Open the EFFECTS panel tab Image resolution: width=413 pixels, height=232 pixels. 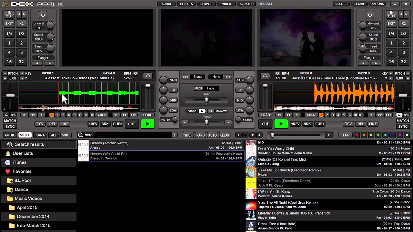(186, 4)
